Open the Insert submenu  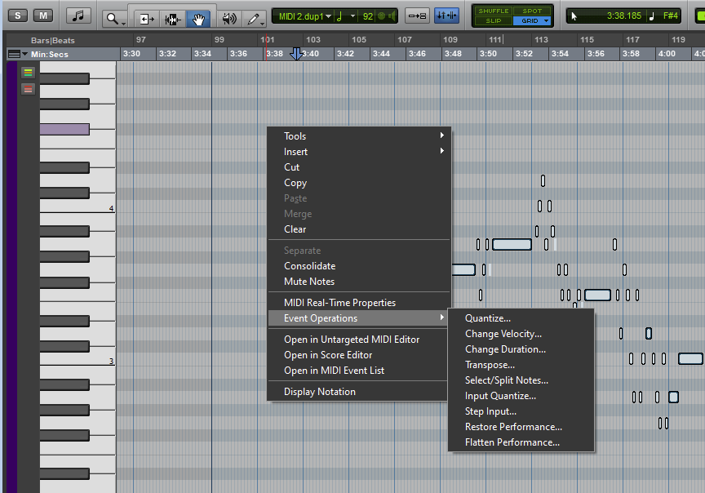click(359, 152)
